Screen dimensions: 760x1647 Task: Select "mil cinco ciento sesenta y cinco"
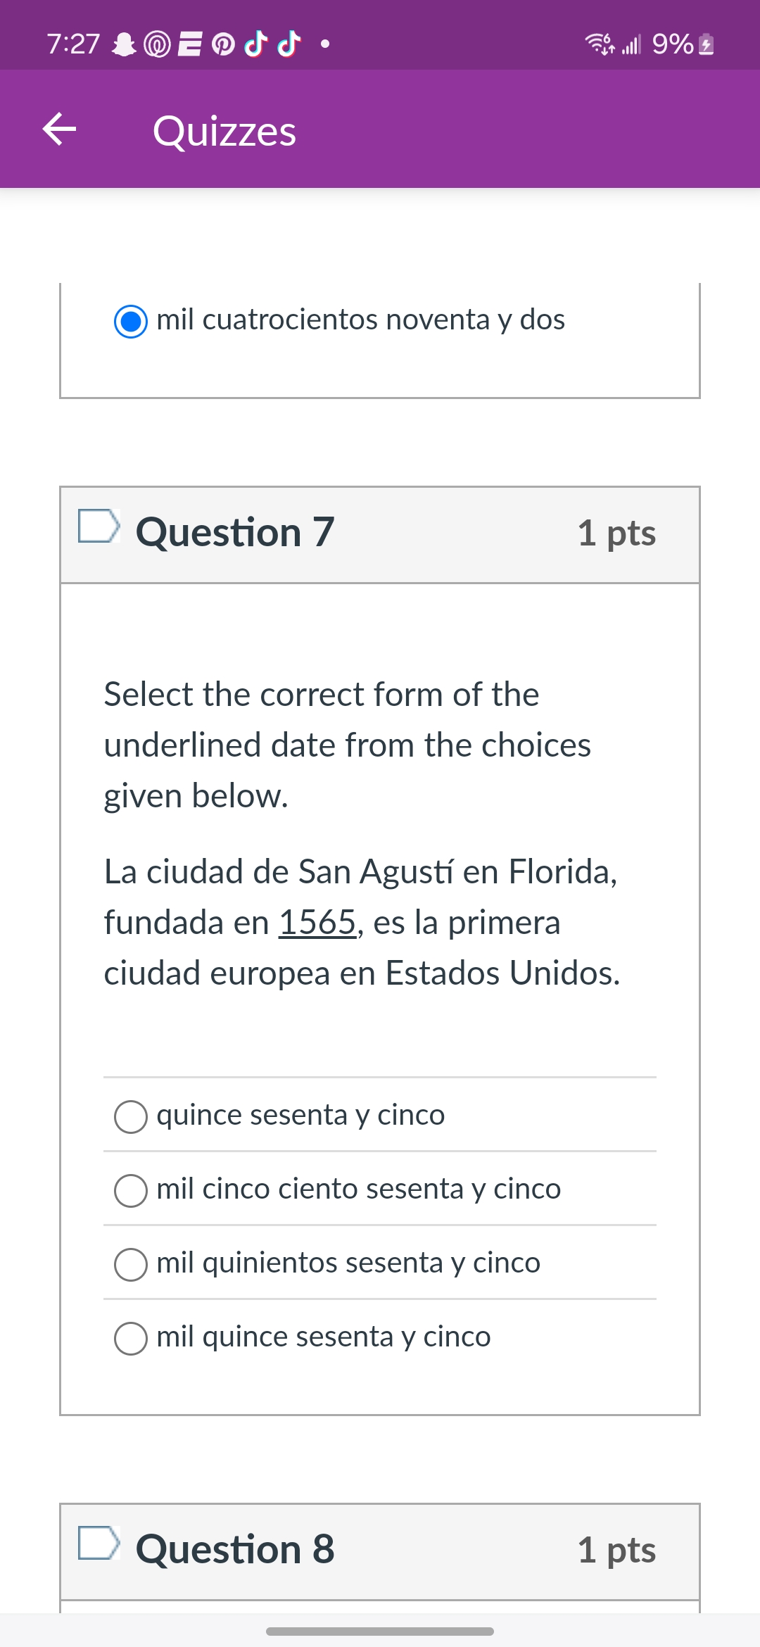point(131,1191)
